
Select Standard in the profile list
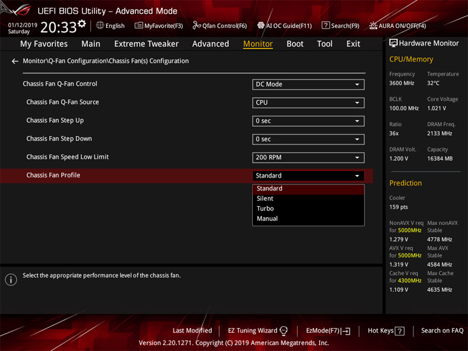click(308, 188)
